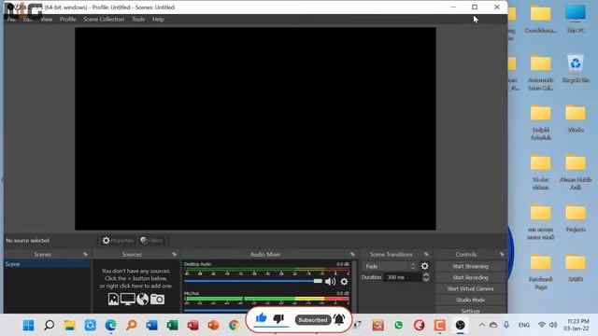The image size is (598, 336).
Task: Click the Filters button
Action: 151,241
